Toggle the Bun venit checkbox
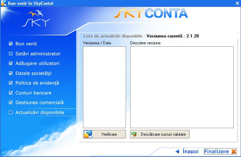Screen dimensions: 241x157 coord(11,44)
